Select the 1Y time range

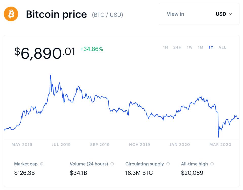pyautogui.click(x=211, y=47)
